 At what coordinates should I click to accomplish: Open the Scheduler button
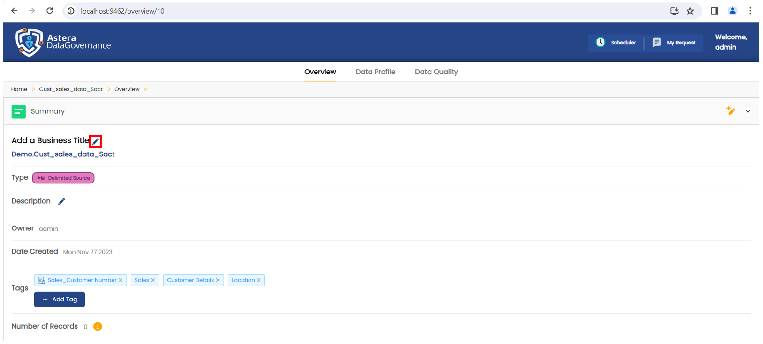(616, 43)
